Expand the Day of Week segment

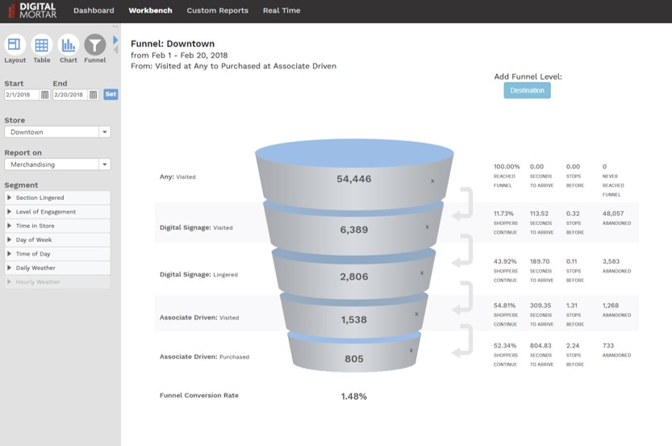pyautogui.click(x=57, y=240)
